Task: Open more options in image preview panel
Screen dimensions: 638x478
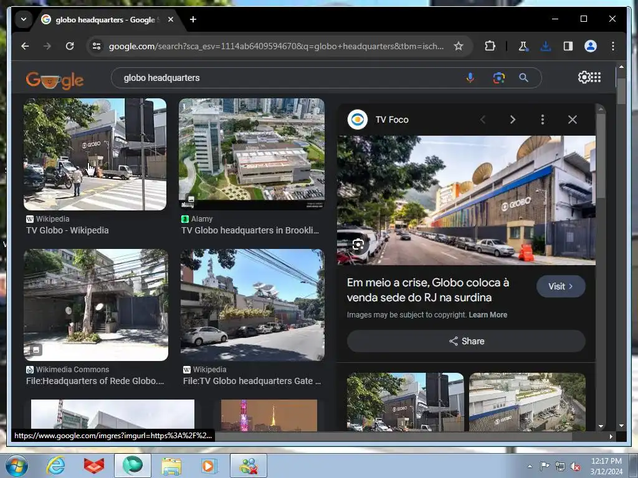Action: click(x=543, y=119)
